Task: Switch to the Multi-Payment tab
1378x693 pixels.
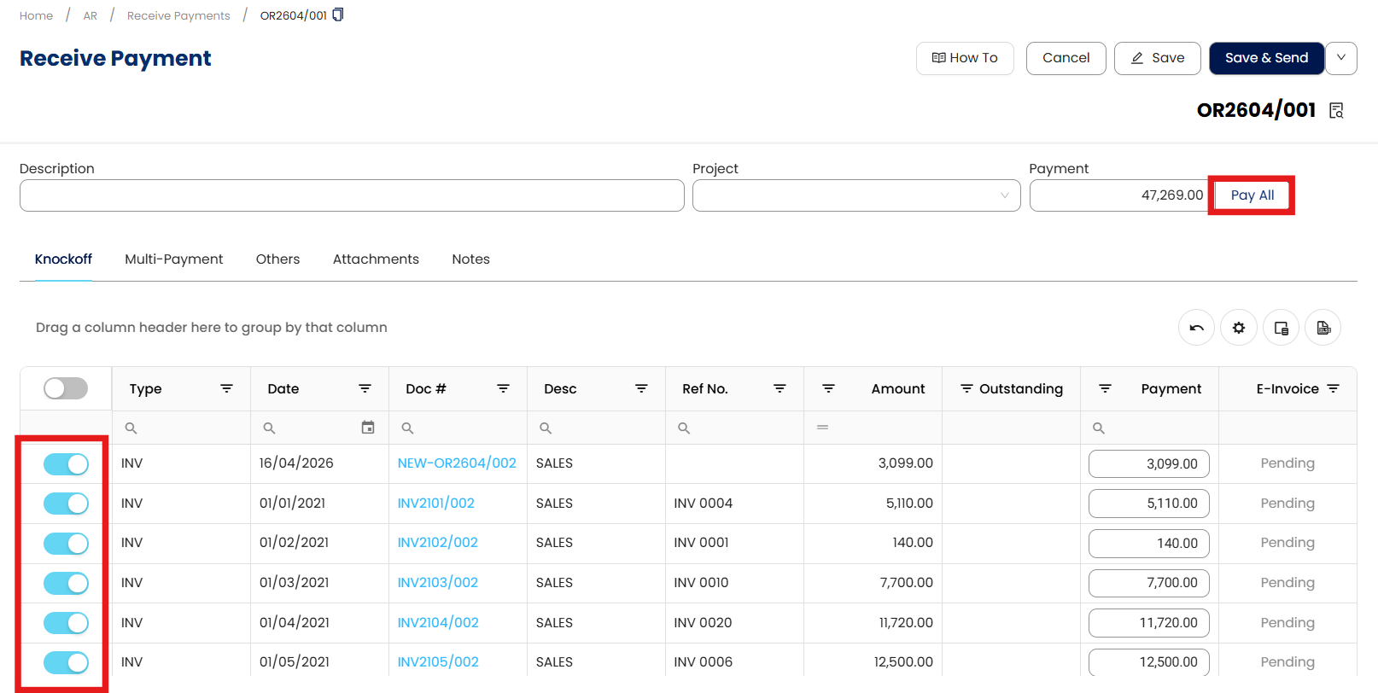Action: [x=174, y=259]
